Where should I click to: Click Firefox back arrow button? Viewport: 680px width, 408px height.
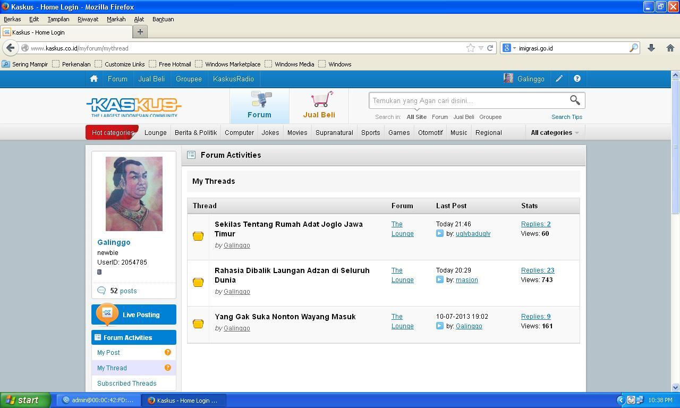tap(10, 48)
